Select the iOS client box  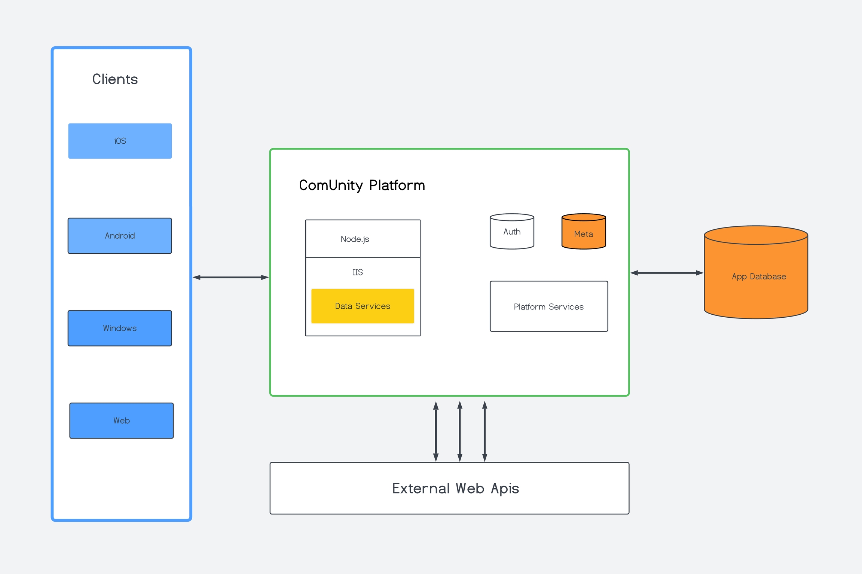pyautogui.click(x=120, y=141)
